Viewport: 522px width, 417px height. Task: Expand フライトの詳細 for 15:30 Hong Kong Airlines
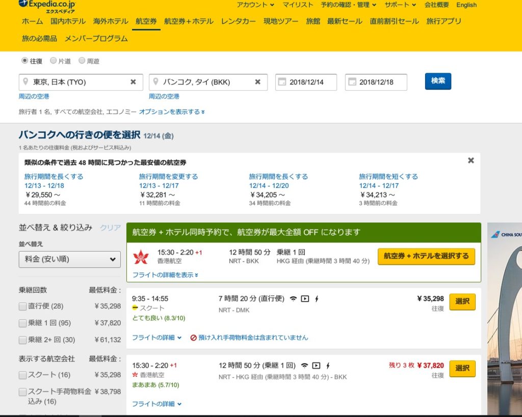click(x=157, y=404)
